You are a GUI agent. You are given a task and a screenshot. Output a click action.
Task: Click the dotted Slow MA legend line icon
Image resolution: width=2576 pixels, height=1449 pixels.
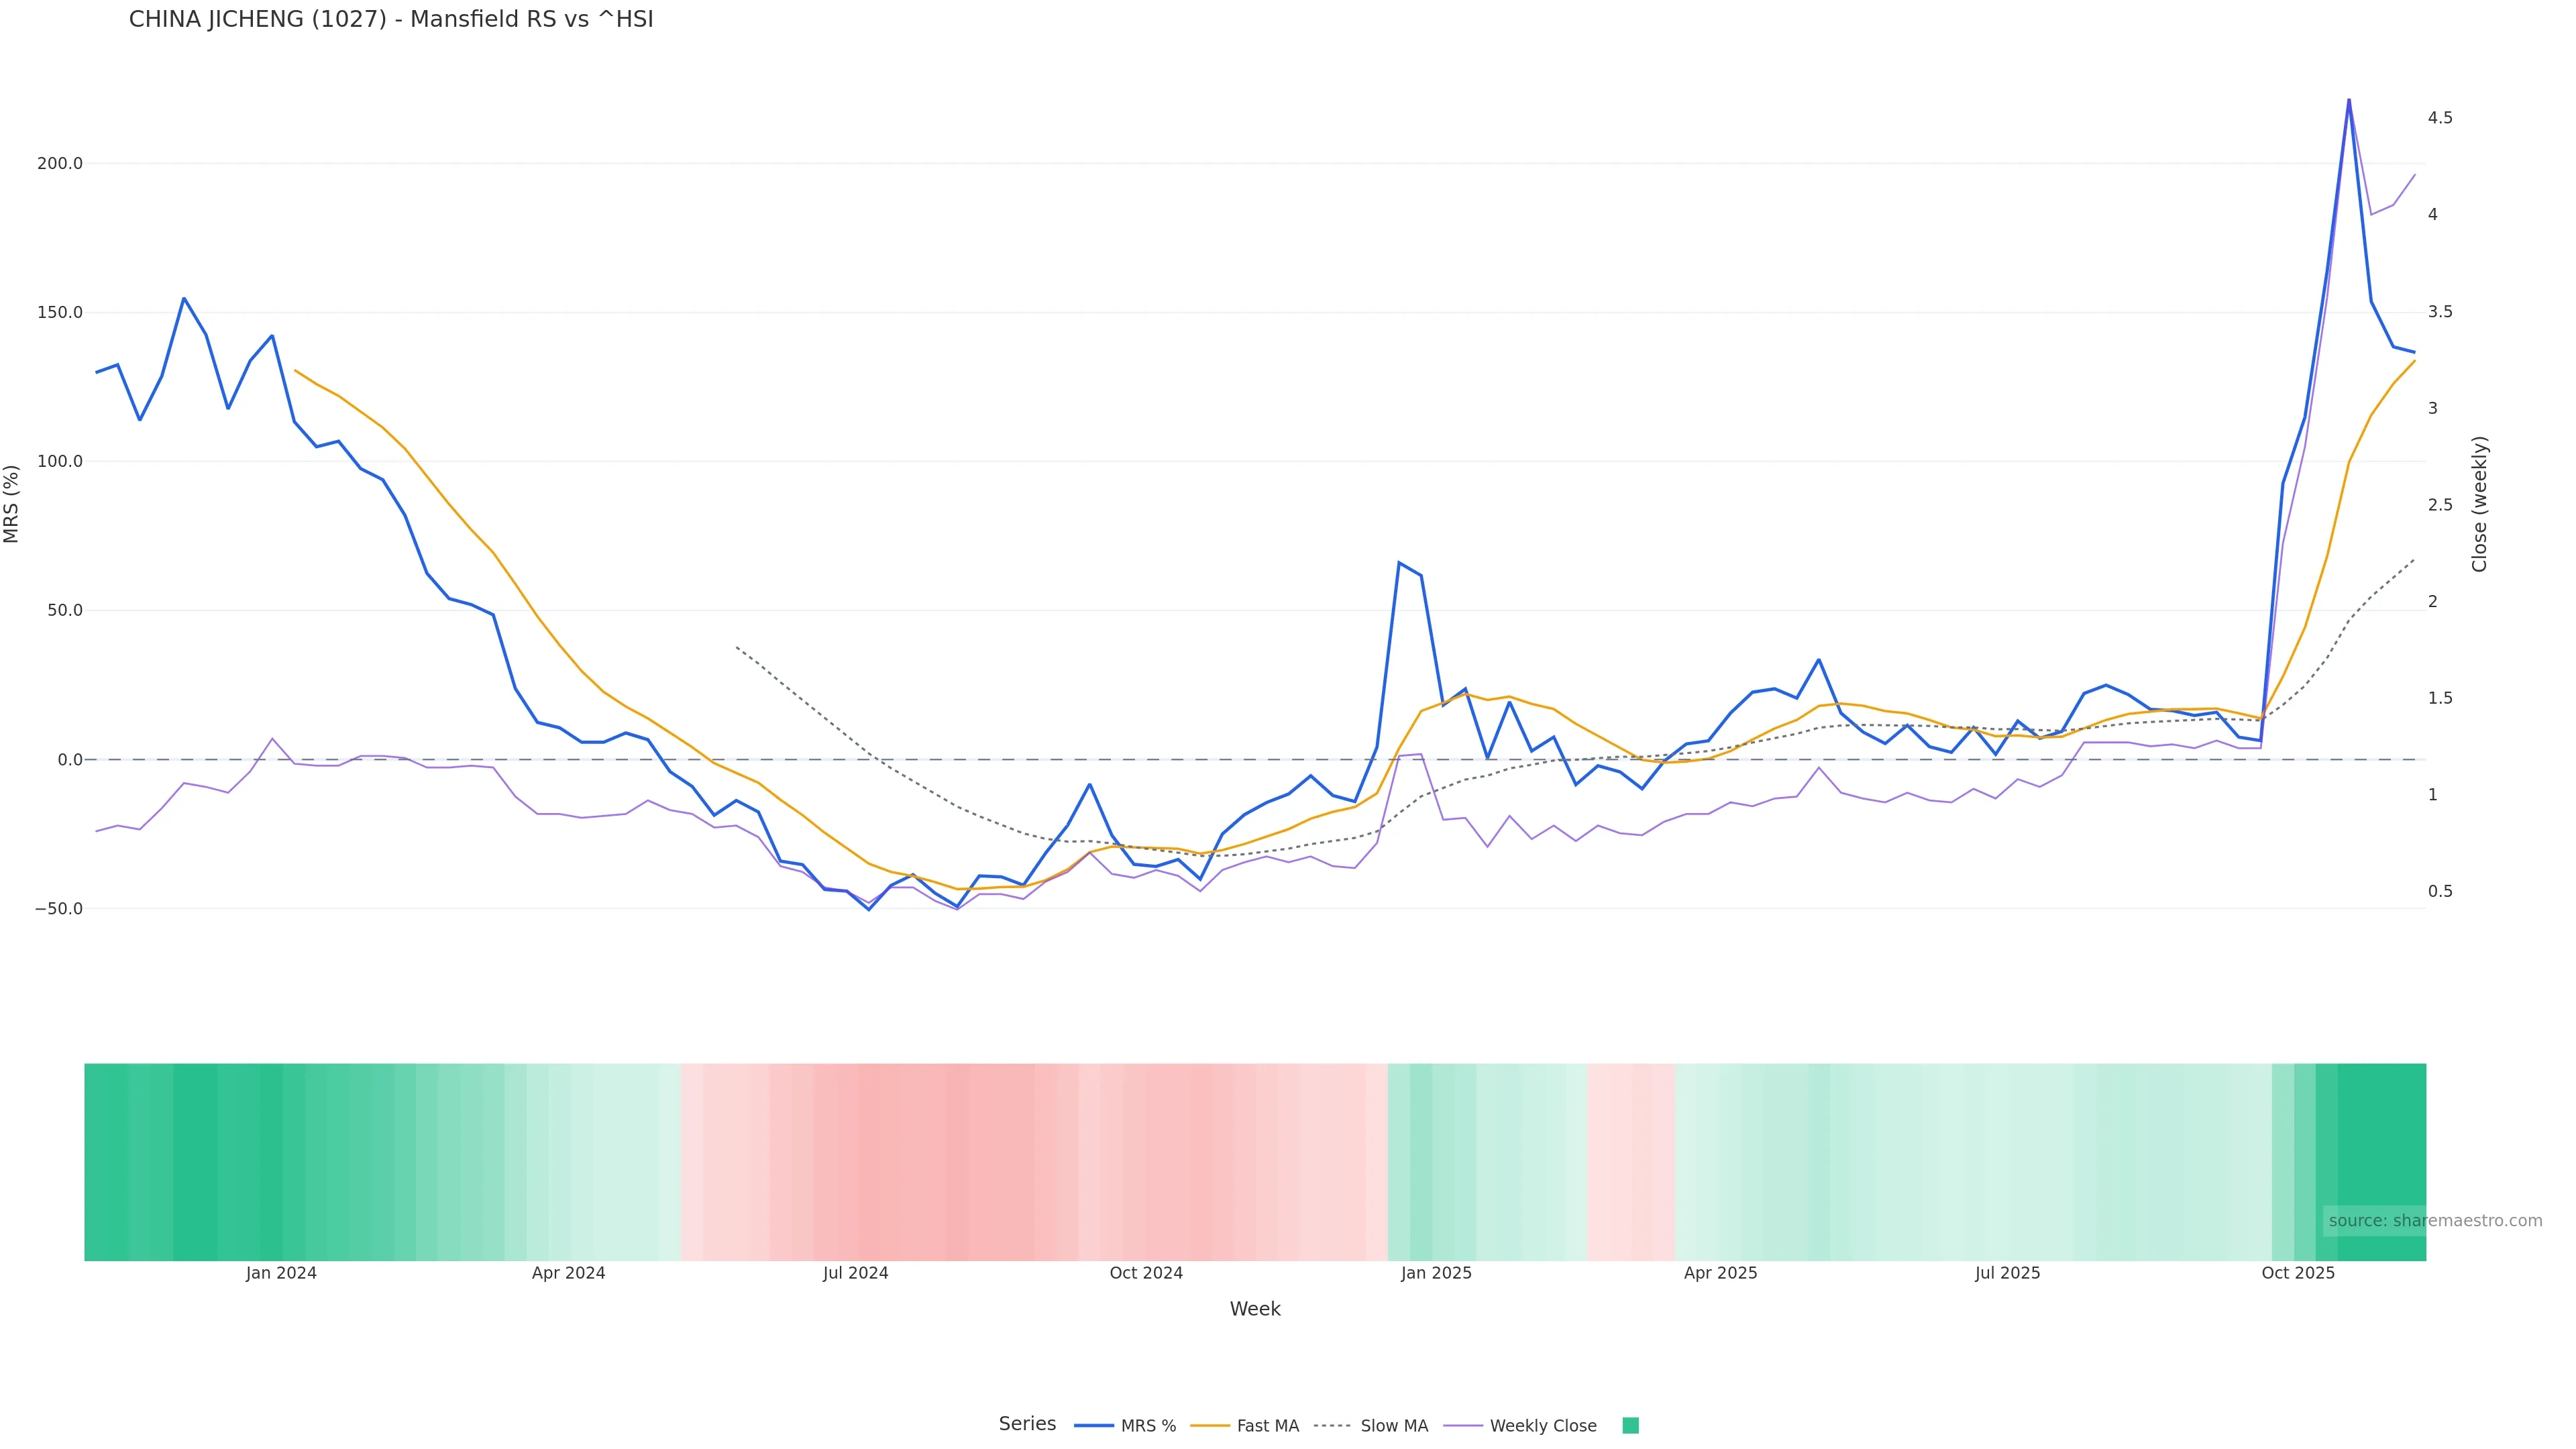tap(1332, 1426)
